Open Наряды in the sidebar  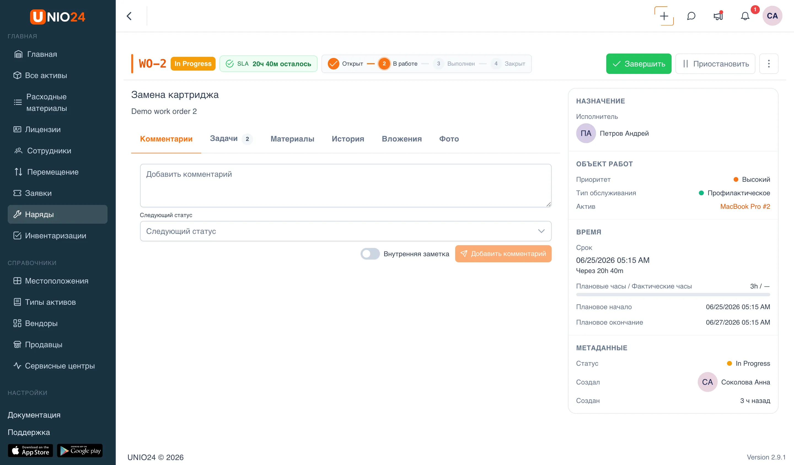[58, 214]
